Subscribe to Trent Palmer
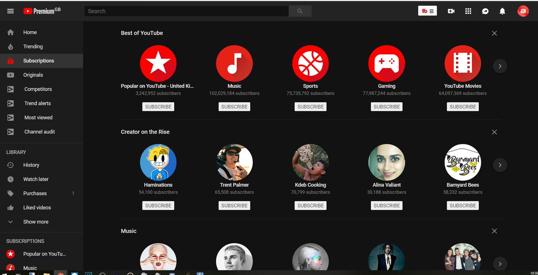This screenshot has height=275, width=538. [x=234, y=206]
